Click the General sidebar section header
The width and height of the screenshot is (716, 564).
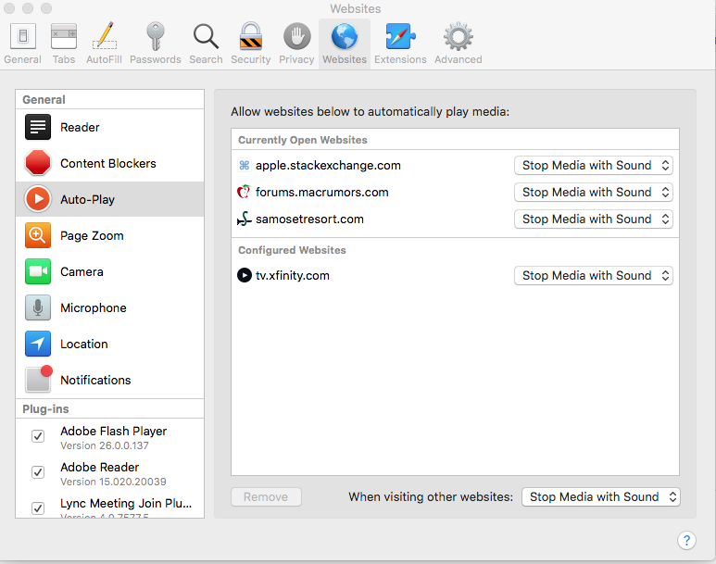44,99
